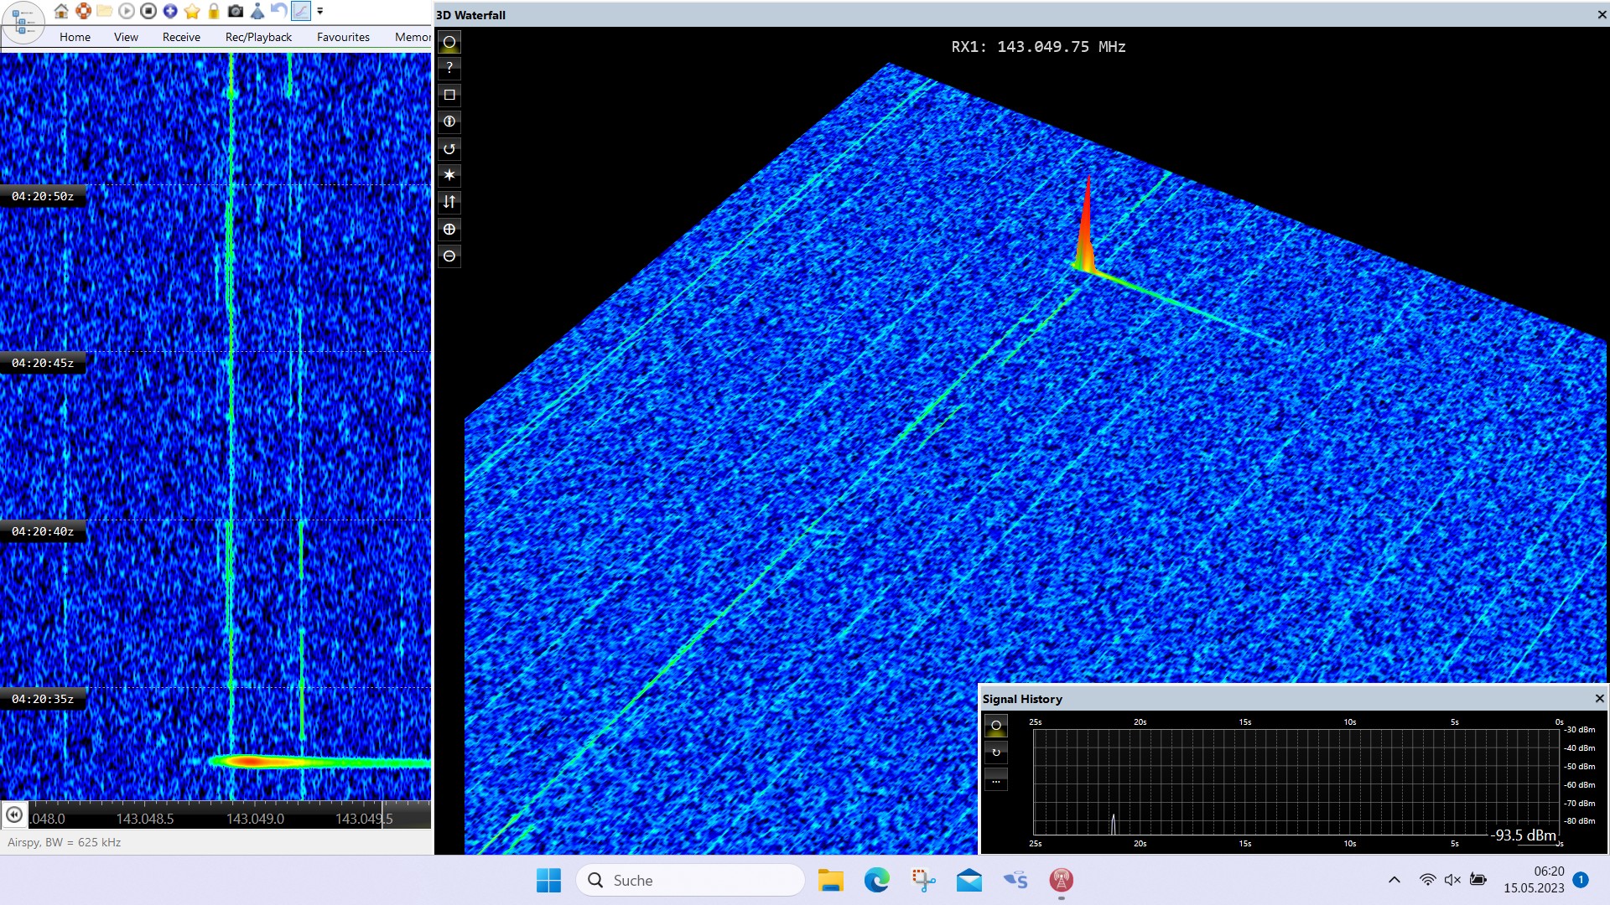Click the 04:20:45z waterfall time marker
Image resolution: width=1610 pixels, height=905 pixels.
(x=43, y=363)
